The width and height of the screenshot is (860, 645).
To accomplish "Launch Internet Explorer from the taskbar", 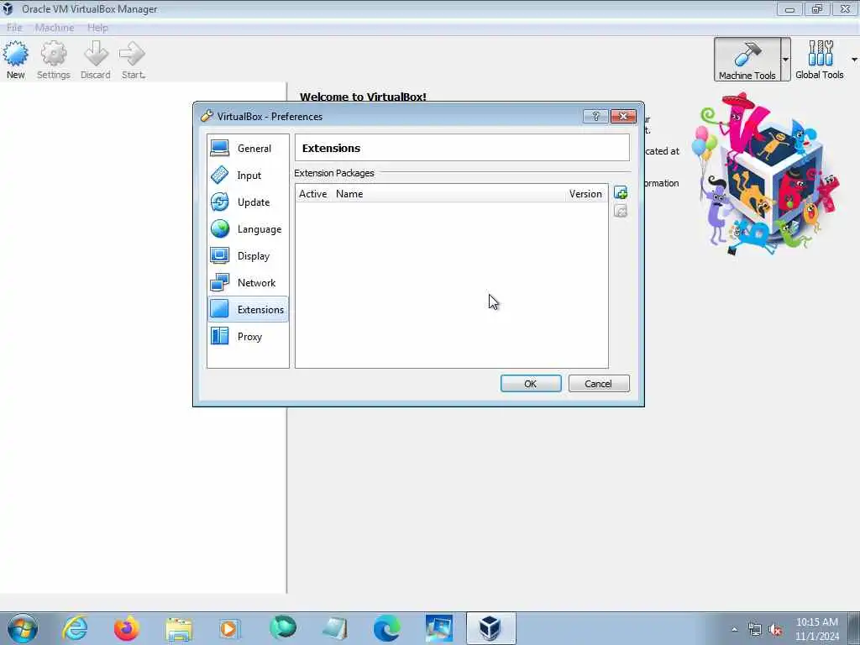I will 75,628.
